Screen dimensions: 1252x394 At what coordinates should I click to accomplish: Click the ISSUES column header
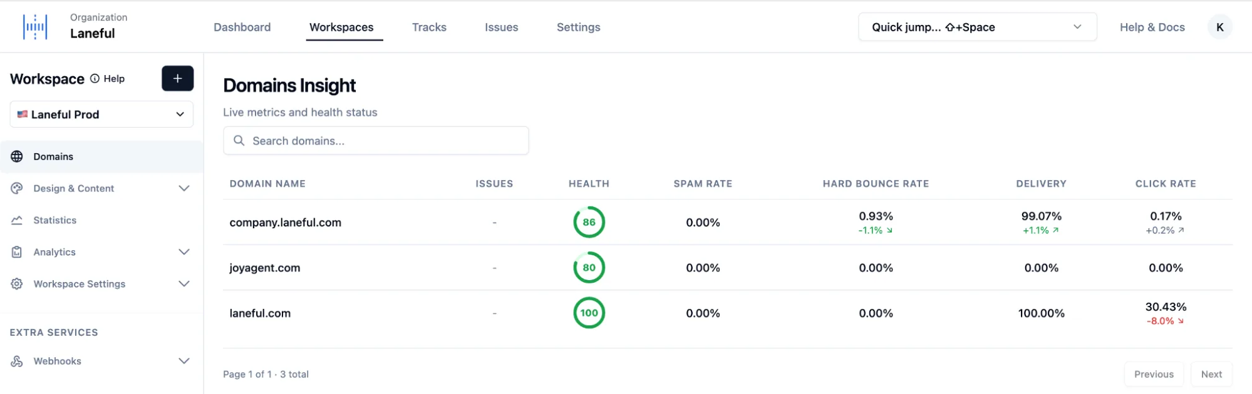(494, 184)
